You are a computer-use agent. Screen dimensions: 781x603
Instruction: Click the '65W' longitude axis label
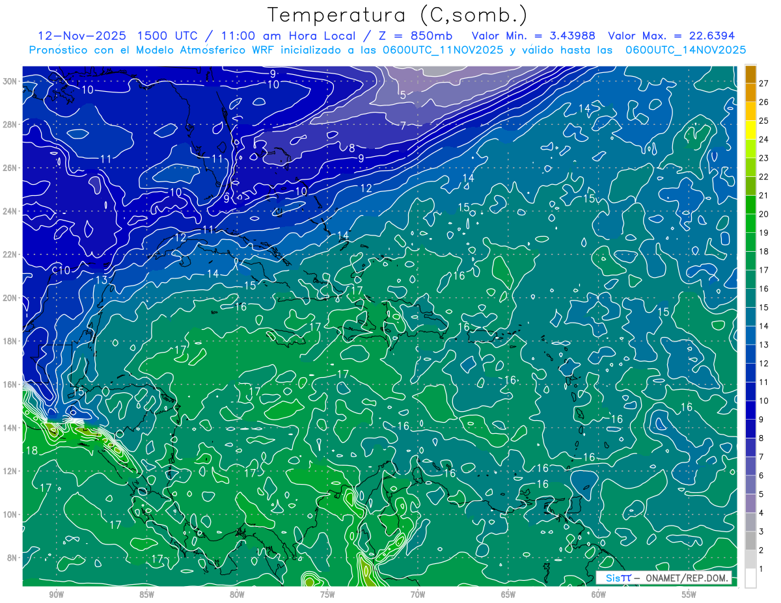[x=508, y=595]
